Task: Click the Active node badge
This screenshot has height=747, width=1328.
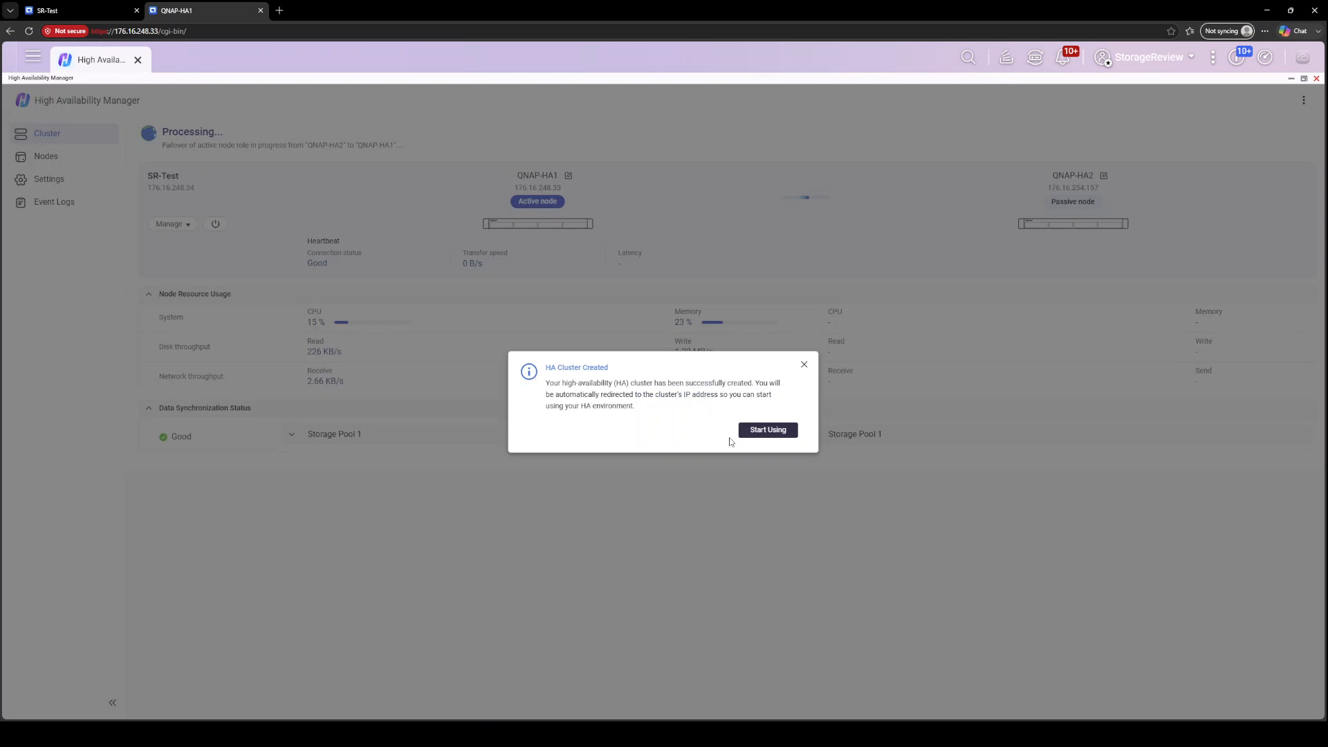Action: [x=537, y=201]
